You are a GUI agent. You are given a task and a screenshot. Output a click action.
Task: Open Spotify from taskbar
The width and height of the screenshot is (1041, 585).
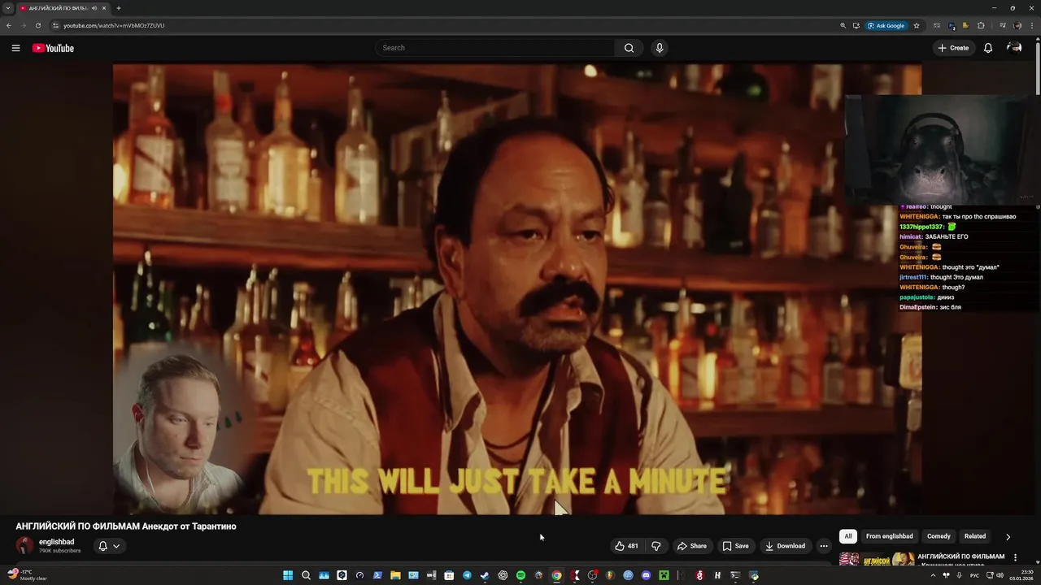(x=520, y=575)
